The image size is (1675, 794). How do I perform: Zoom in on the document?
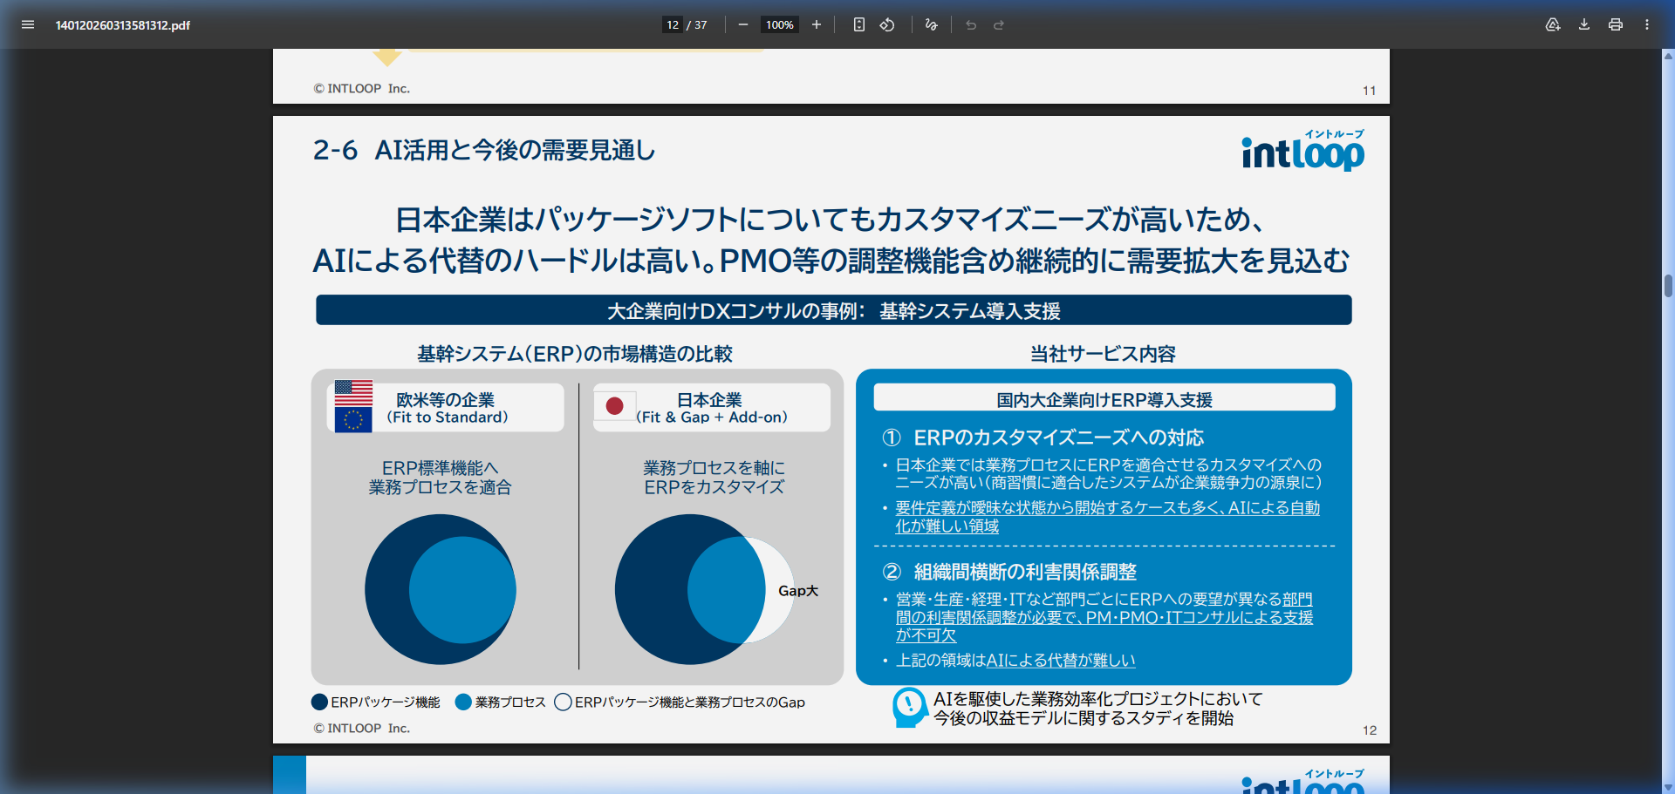coord(816,24)
